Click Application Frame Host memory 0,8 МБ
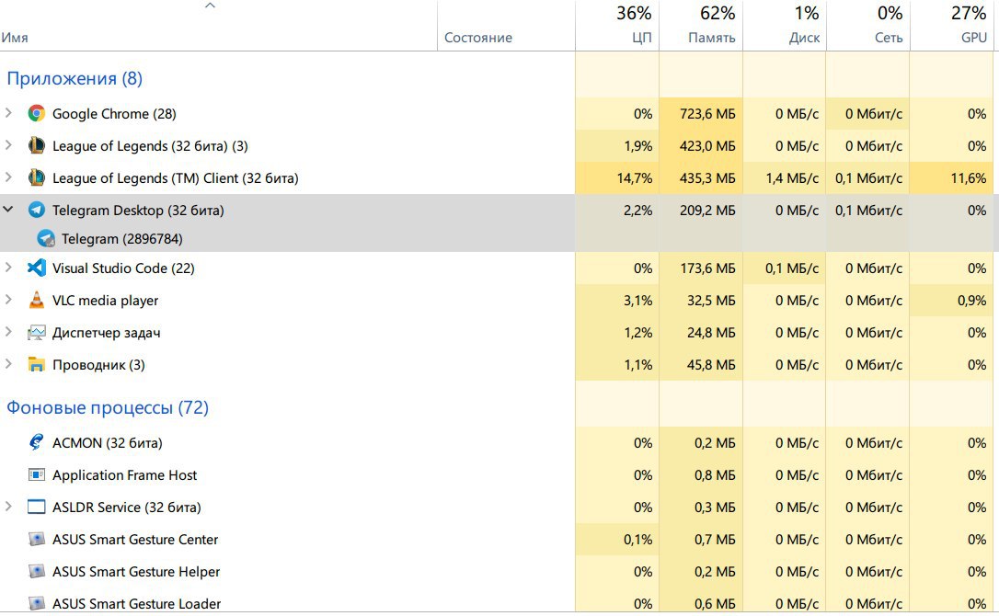The width and height of the screenshot is (999, 616). (x=715, y=475)
